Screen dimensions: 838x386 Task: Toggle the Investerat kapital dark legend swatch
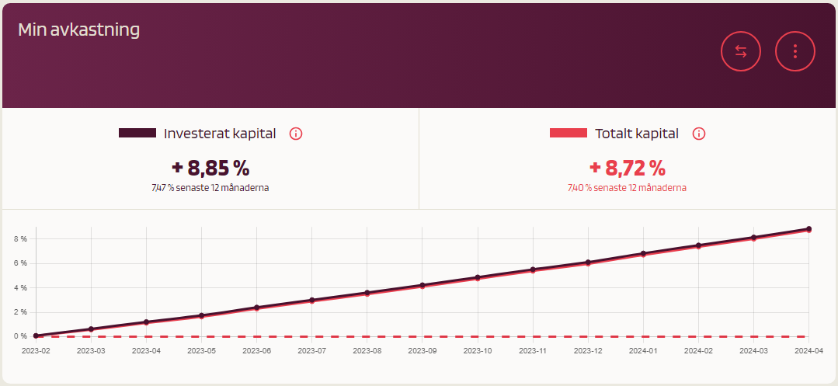(x=137, y=134)
